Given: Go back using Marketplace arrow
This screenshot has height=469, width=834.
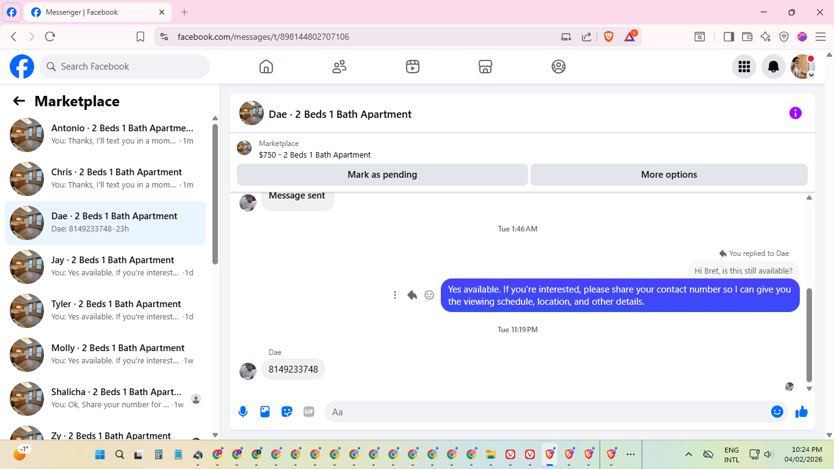Looking at the screenshot, I should (x=20, y=101).
